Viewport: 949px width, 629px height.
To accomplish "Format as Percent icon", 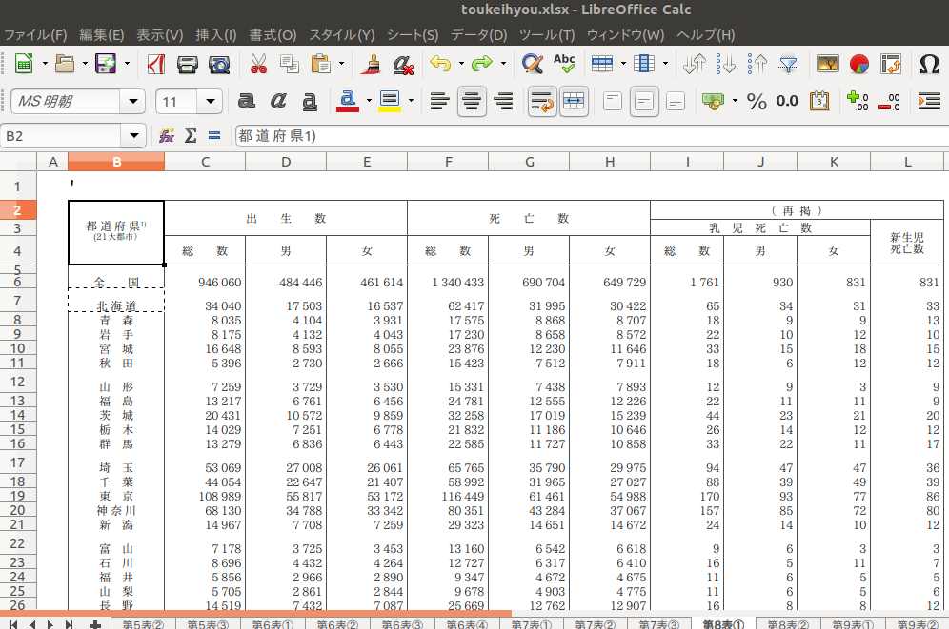I will 757,101.
